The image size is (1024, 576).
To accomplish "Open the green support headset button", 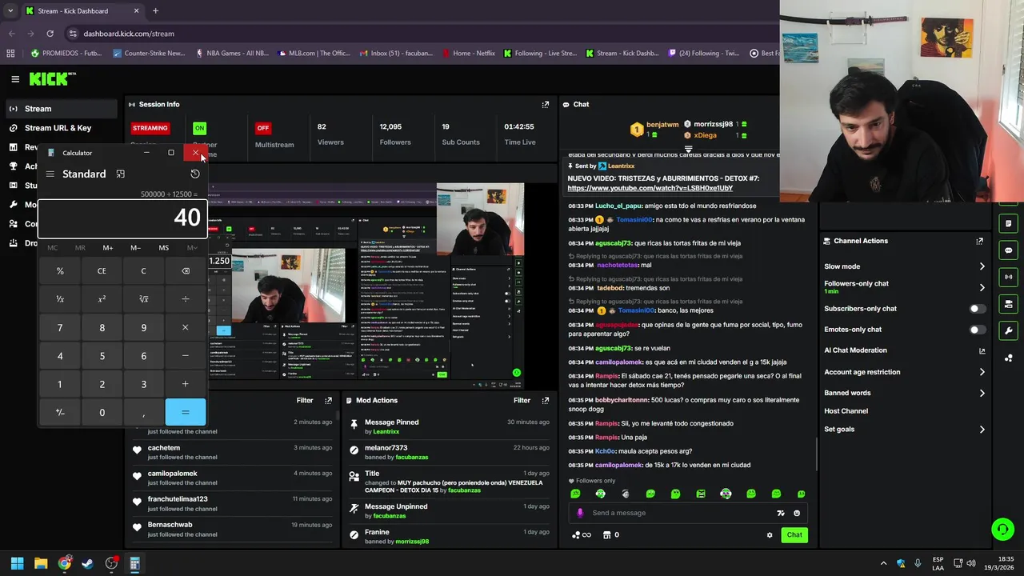I will [1002, 529].
